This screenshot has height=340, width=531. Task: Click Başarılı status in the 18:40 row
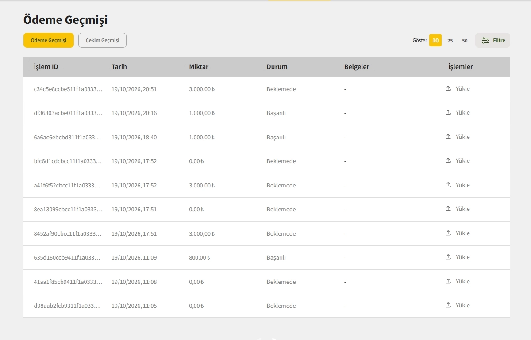(276, 137)
